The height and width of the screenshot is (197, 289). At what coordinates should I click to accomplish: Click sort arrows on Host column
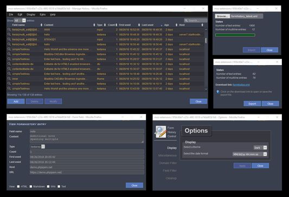pos(202,25)
